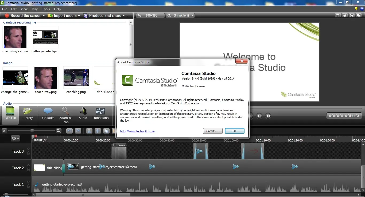The image size is (365, 197).
Task: Open the Edit menu
Action: pos(14,9)
